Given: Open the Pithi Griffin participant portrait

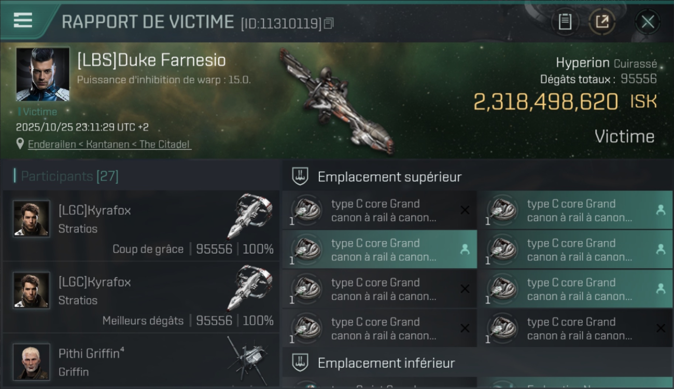Looking at the screenshot, I should pos(32,362).
